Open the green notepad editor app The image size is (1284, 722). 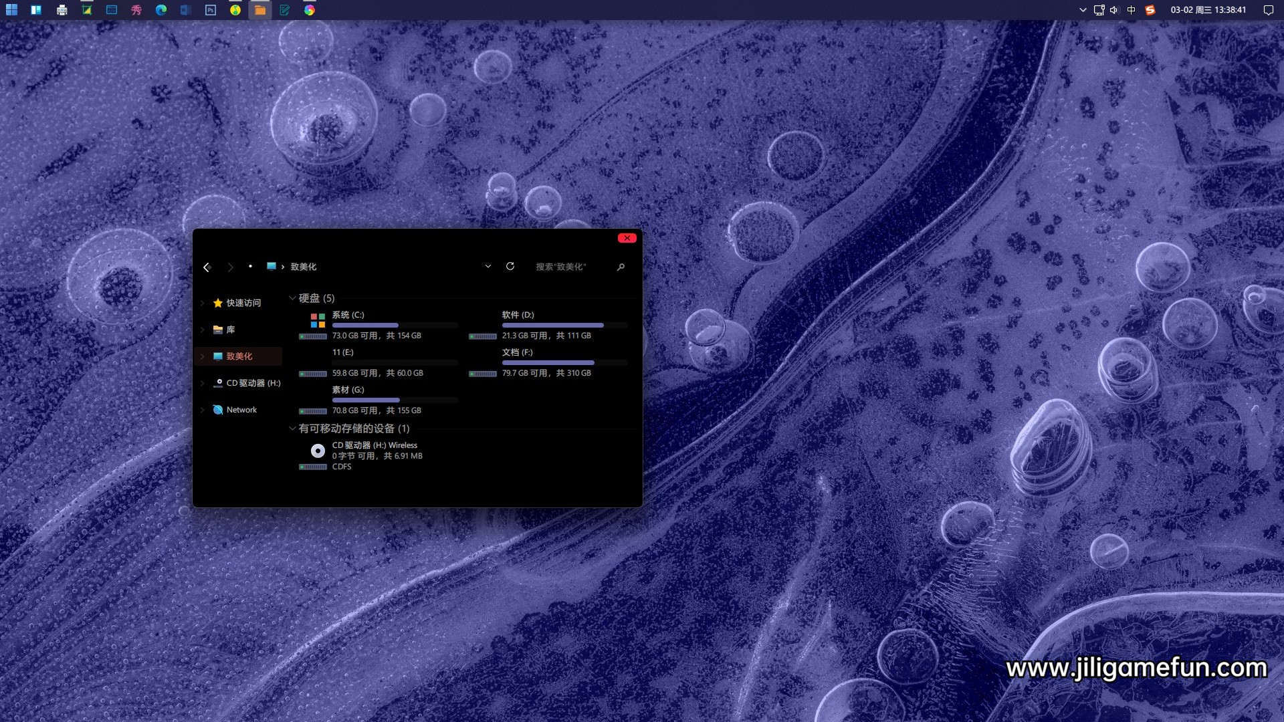coord(285,10)
